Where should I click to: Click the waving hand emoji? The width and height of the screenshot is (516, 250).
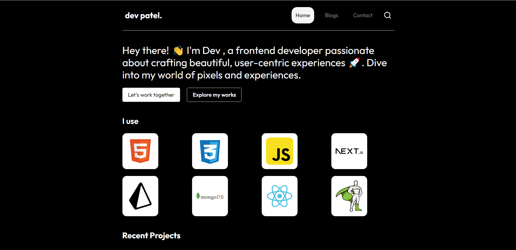pyautogui.click(x=178, y=51)
